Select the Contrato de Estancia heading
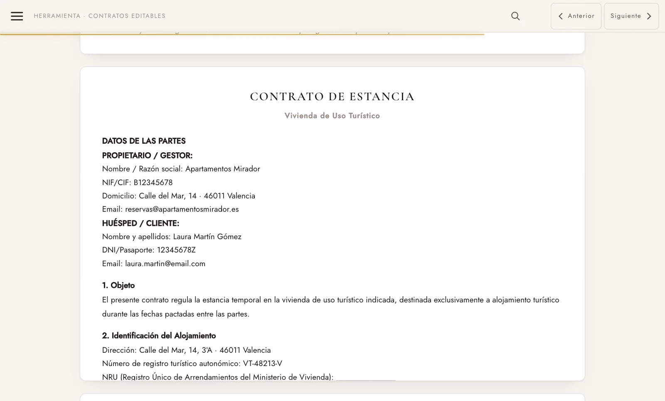This screenshot has height=401, width=665. coord(332,97)
